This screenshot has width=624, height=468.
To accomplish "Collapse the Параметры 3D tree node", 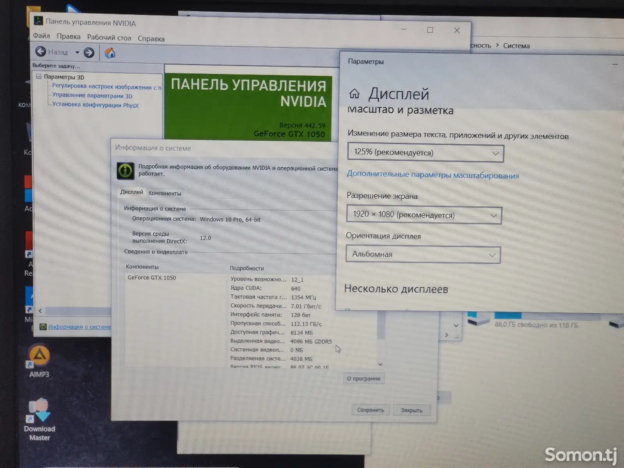I will (39, 76).
